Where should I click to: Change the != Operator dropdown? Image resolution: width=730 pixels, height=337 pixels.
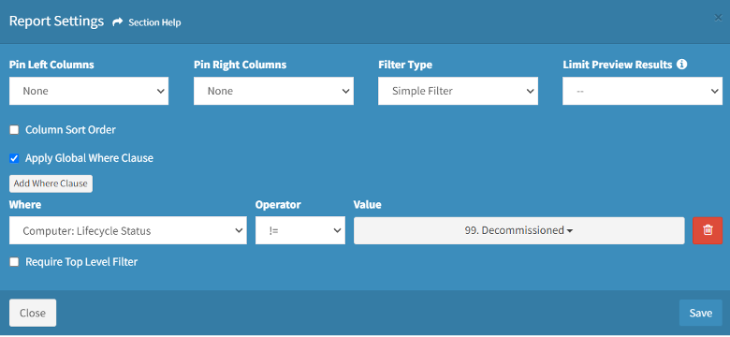(x=300, y=230)
